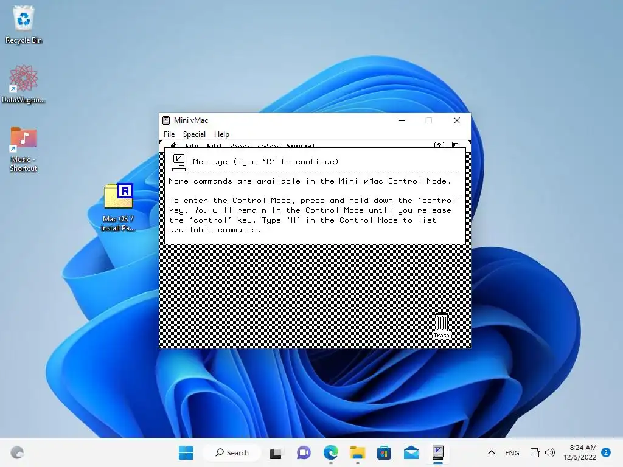The width and height of the screenshot is (623, 467).
Task: Click the Mini vMac taskbar icon
Action: (438, 452)
